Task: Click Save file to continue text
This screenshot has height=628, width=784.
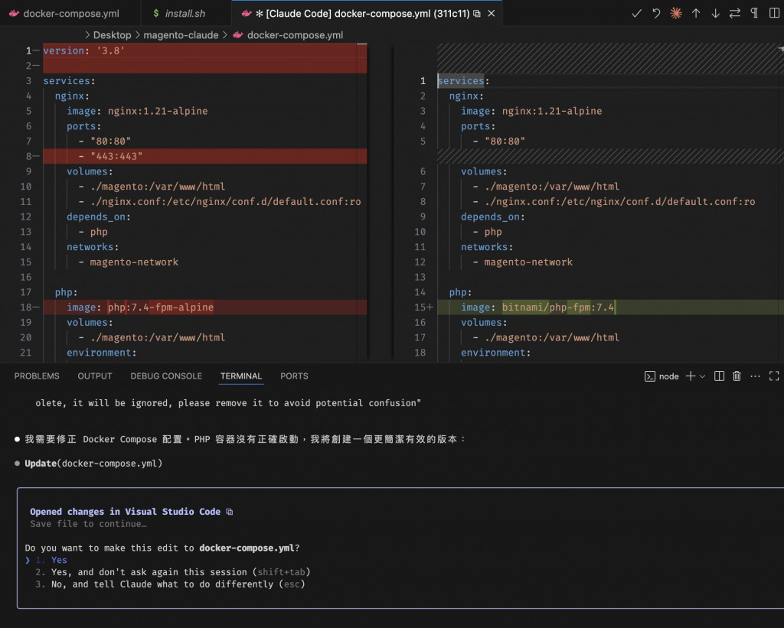Action: click(x=88, y=524)
